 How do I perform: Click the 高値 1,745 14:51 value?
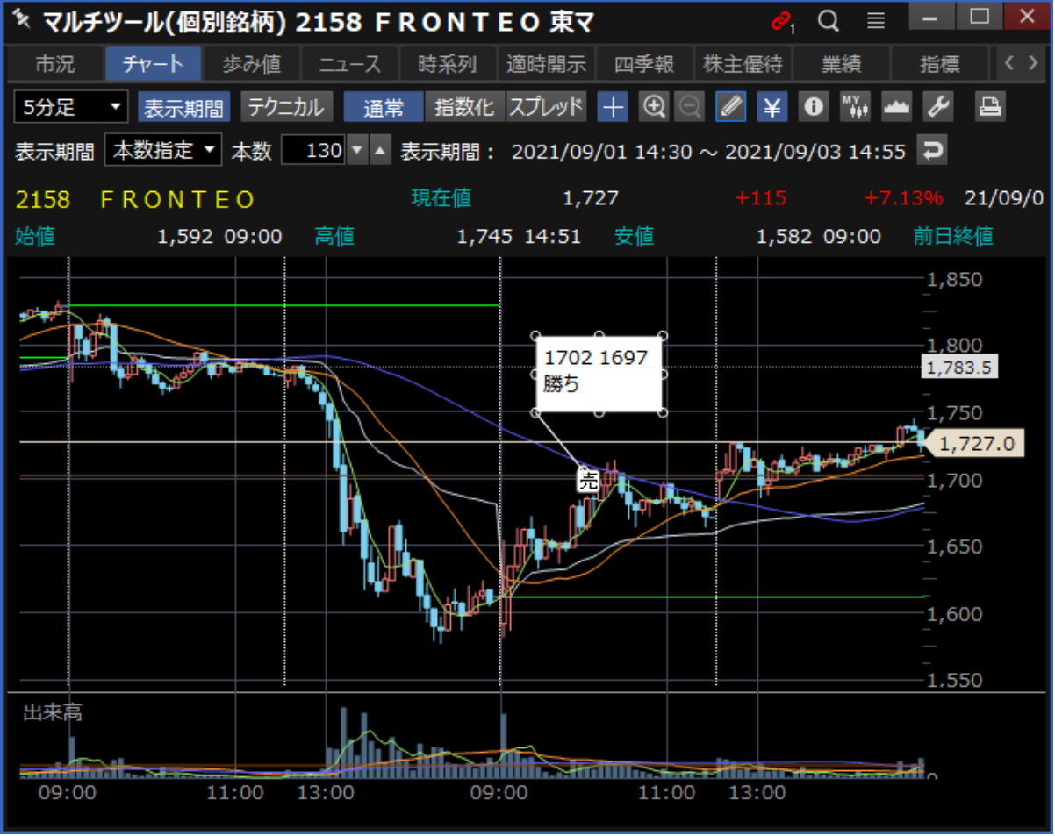520,236
